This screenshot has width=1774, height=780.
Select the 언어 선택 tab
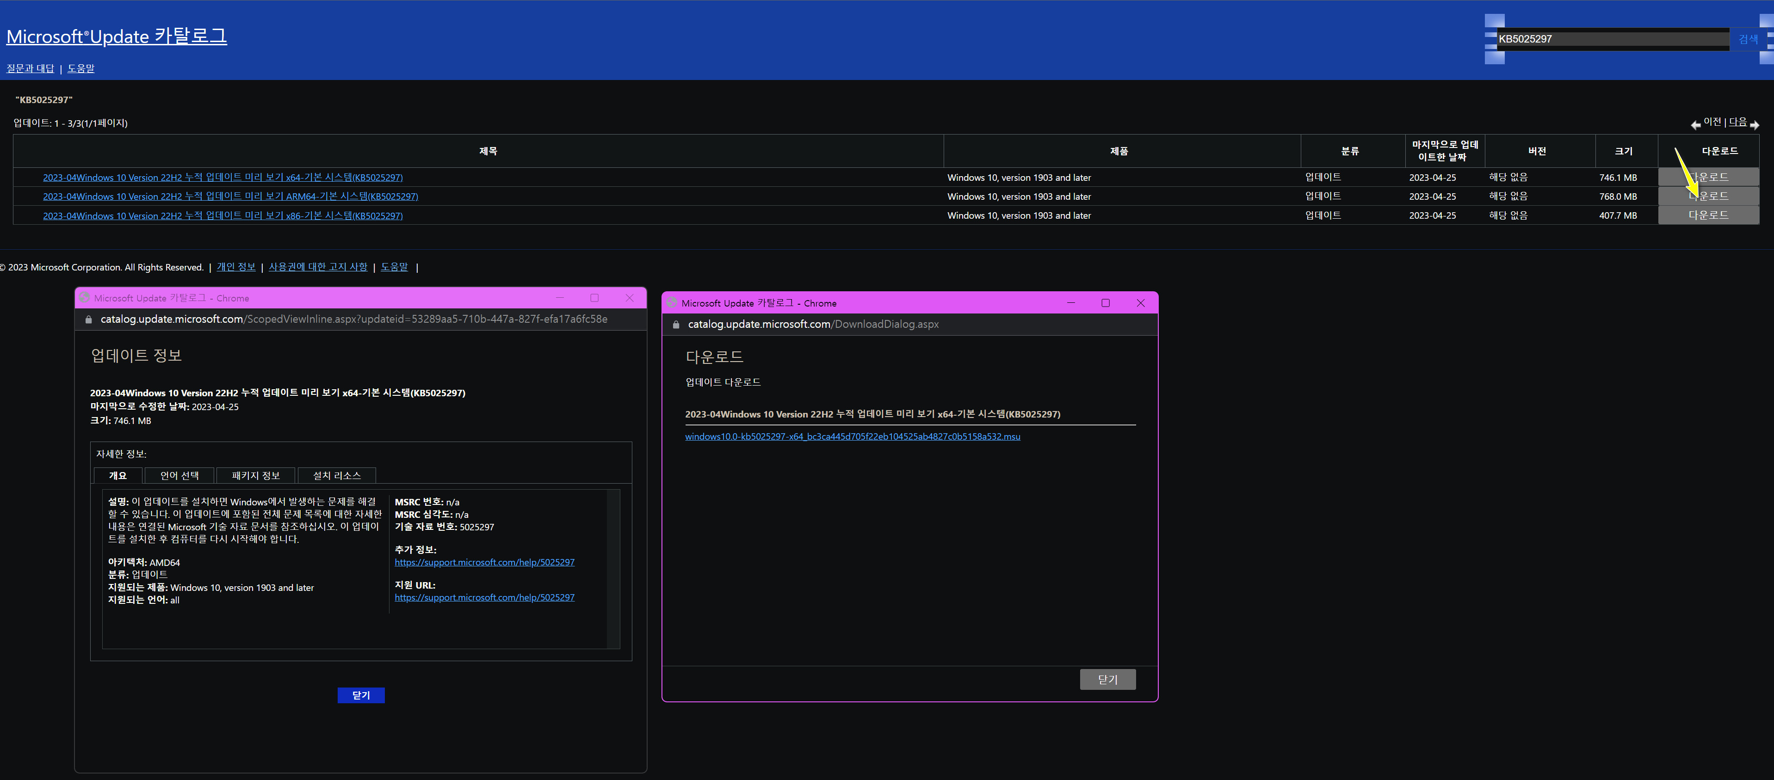(x=179, y=476)
